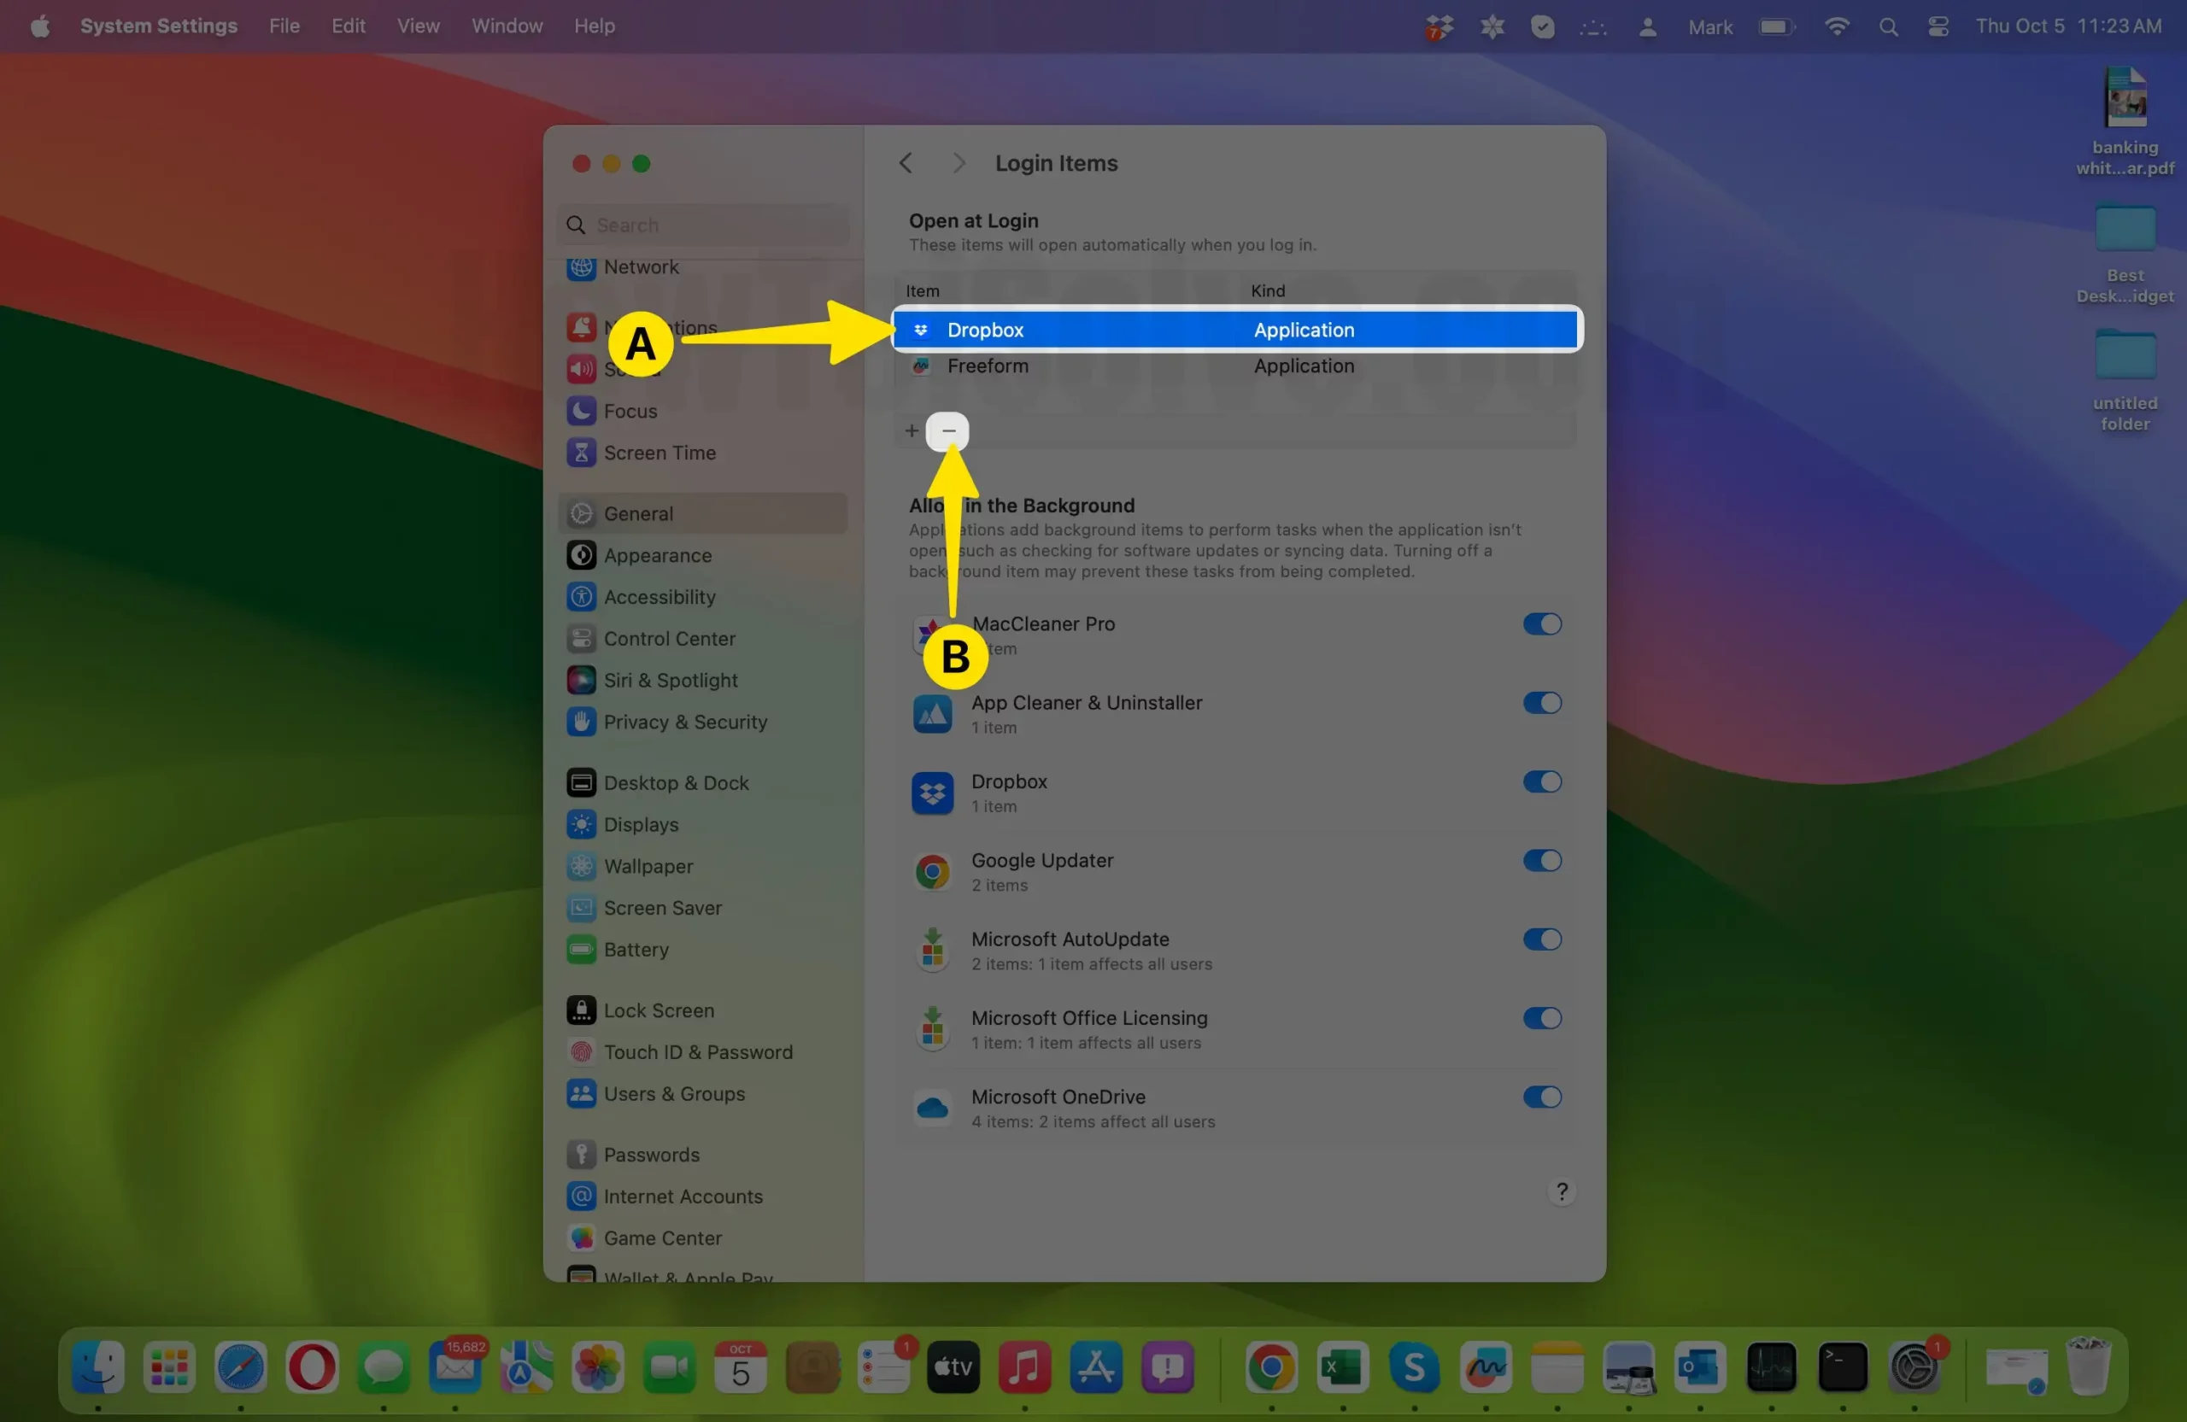This screenshot has height=1422, width=2187.
Task: Select General in the sidebar
Action: (x=702, y=513)
